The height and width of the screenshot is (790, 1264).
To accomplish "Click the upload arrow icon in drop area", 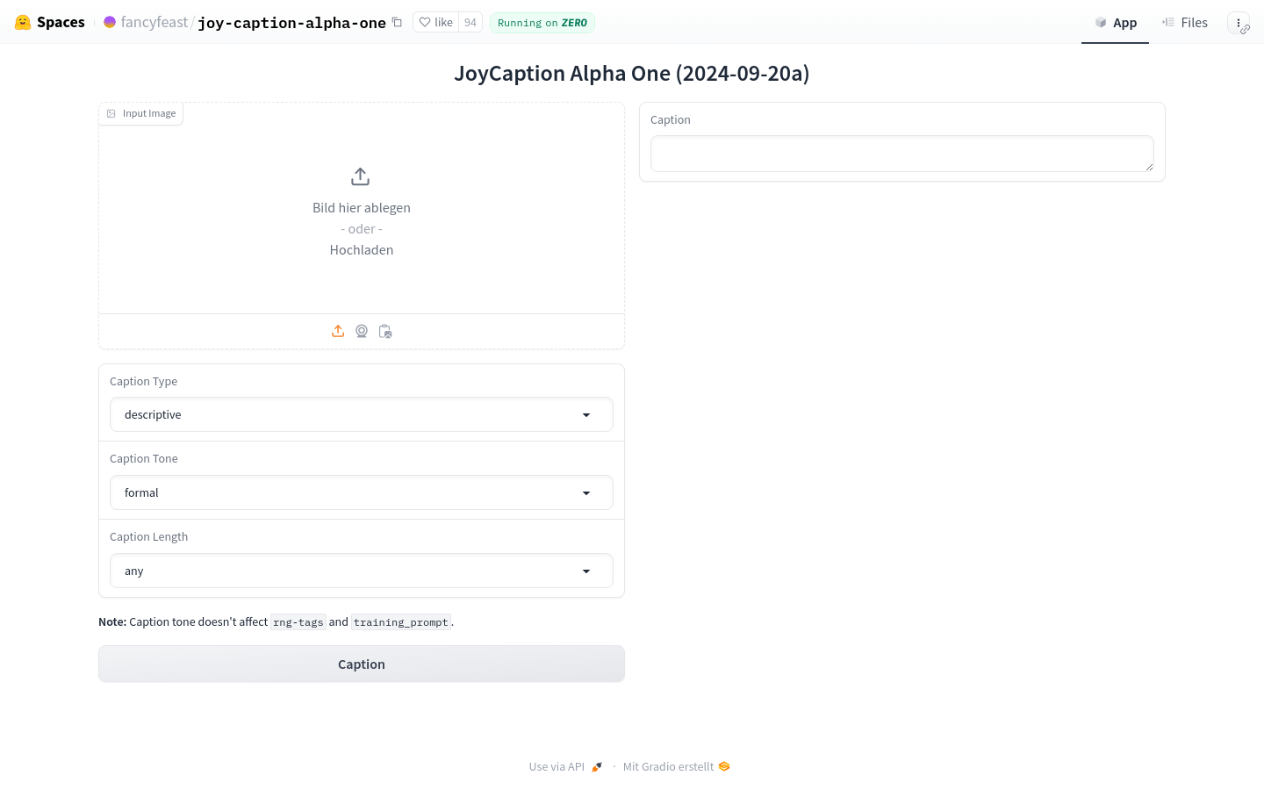I will pos(360,176).
